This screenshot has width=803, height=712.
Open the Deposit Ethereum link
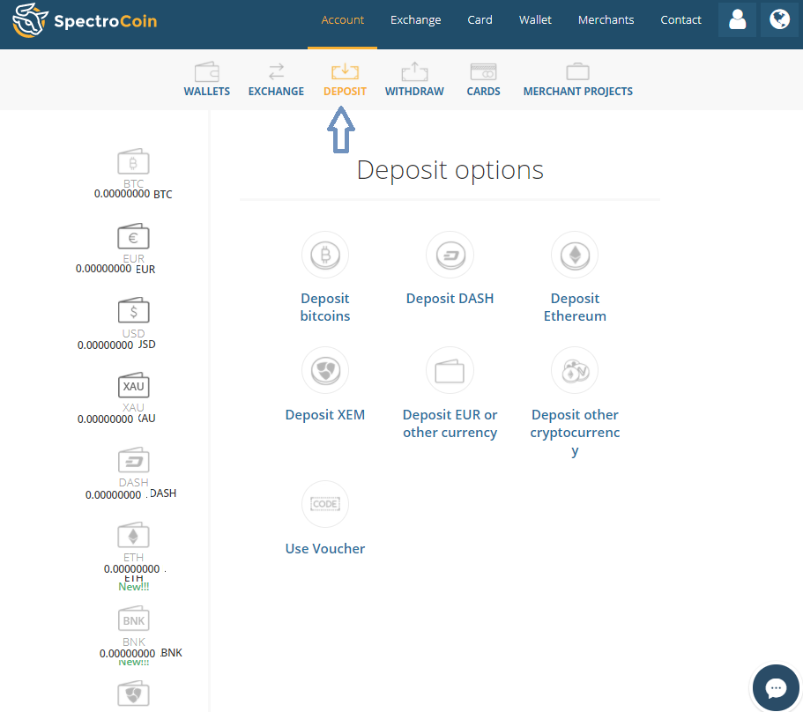(x=575, y=308)
